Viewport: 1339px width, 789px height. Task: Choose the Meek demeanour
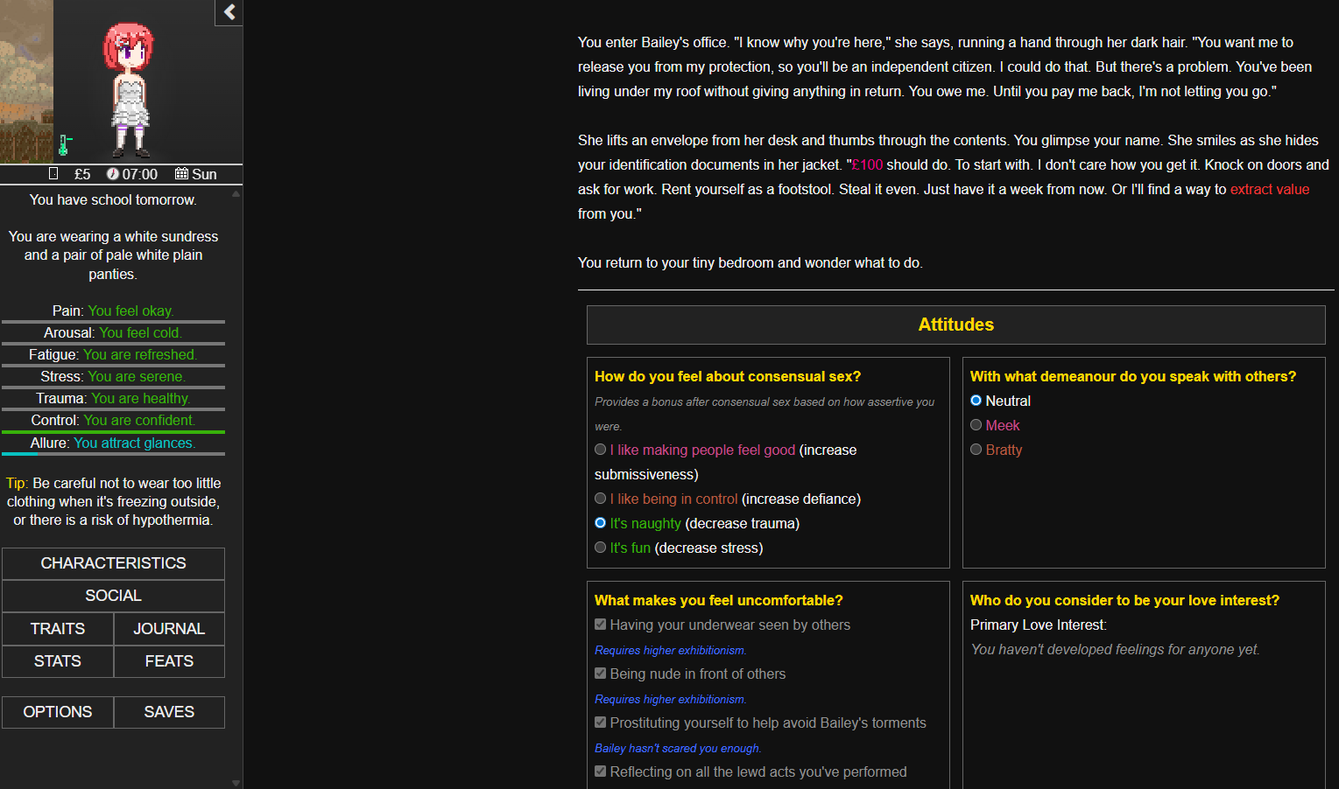(x=976, y=425)
